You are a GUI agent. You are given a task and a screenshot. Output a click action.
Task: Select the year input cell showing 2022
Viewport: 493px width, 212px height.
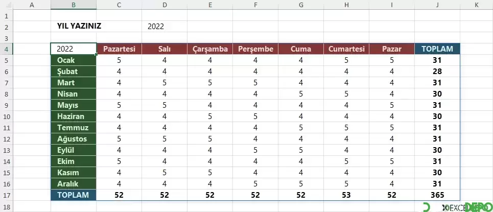point(164,27)
